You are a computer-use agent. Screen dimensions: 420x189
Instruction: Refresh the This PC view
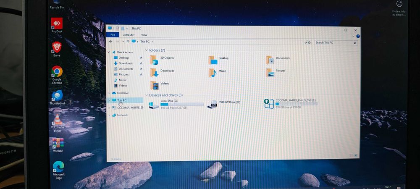pyautogui.click(x=310, y=42)
